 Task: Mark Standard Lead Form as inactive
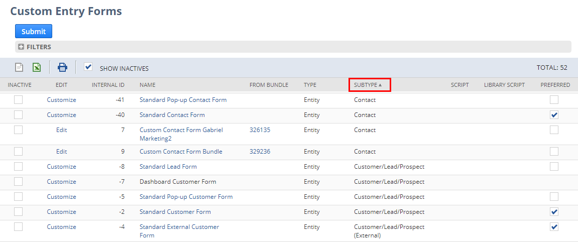pyautogui.click(x=18, y=166)
